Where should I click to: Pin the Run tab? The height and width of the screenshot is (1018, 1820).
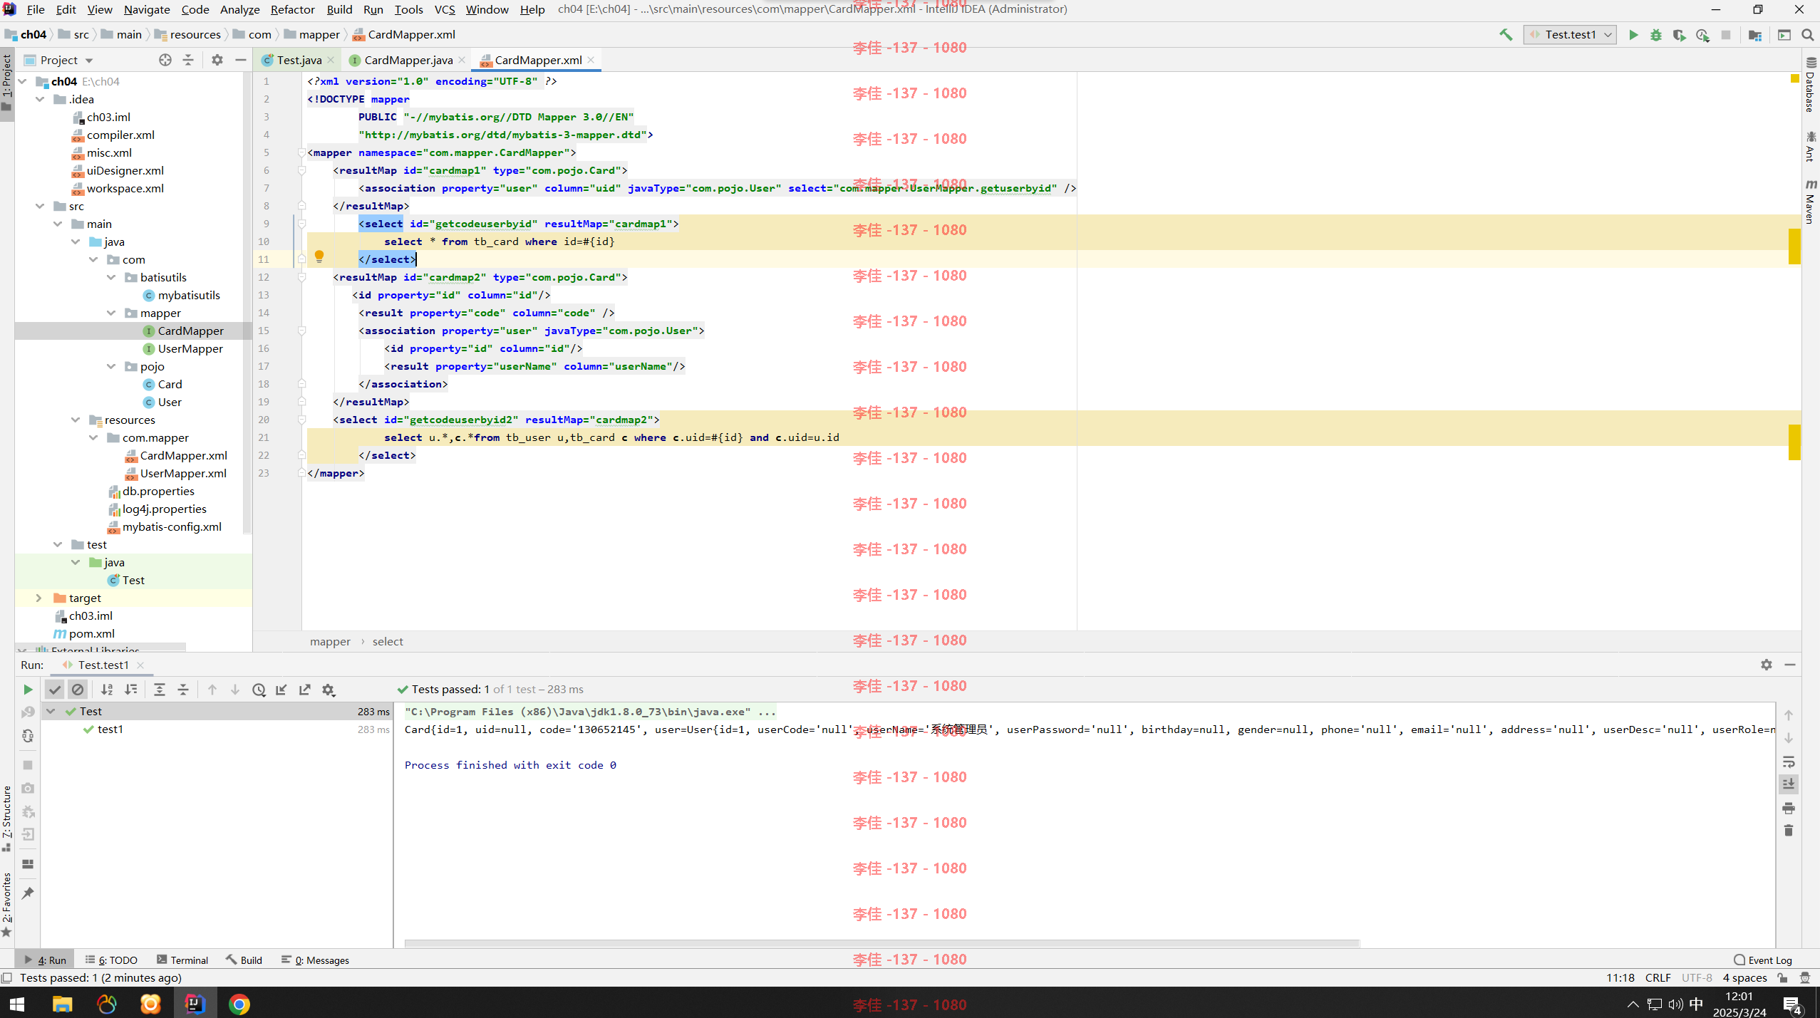click(x=28, y=893)
